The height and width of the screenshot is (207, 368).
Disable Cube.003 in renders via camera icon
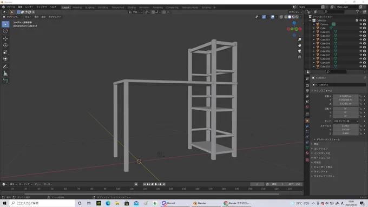(x=364, y=39)
